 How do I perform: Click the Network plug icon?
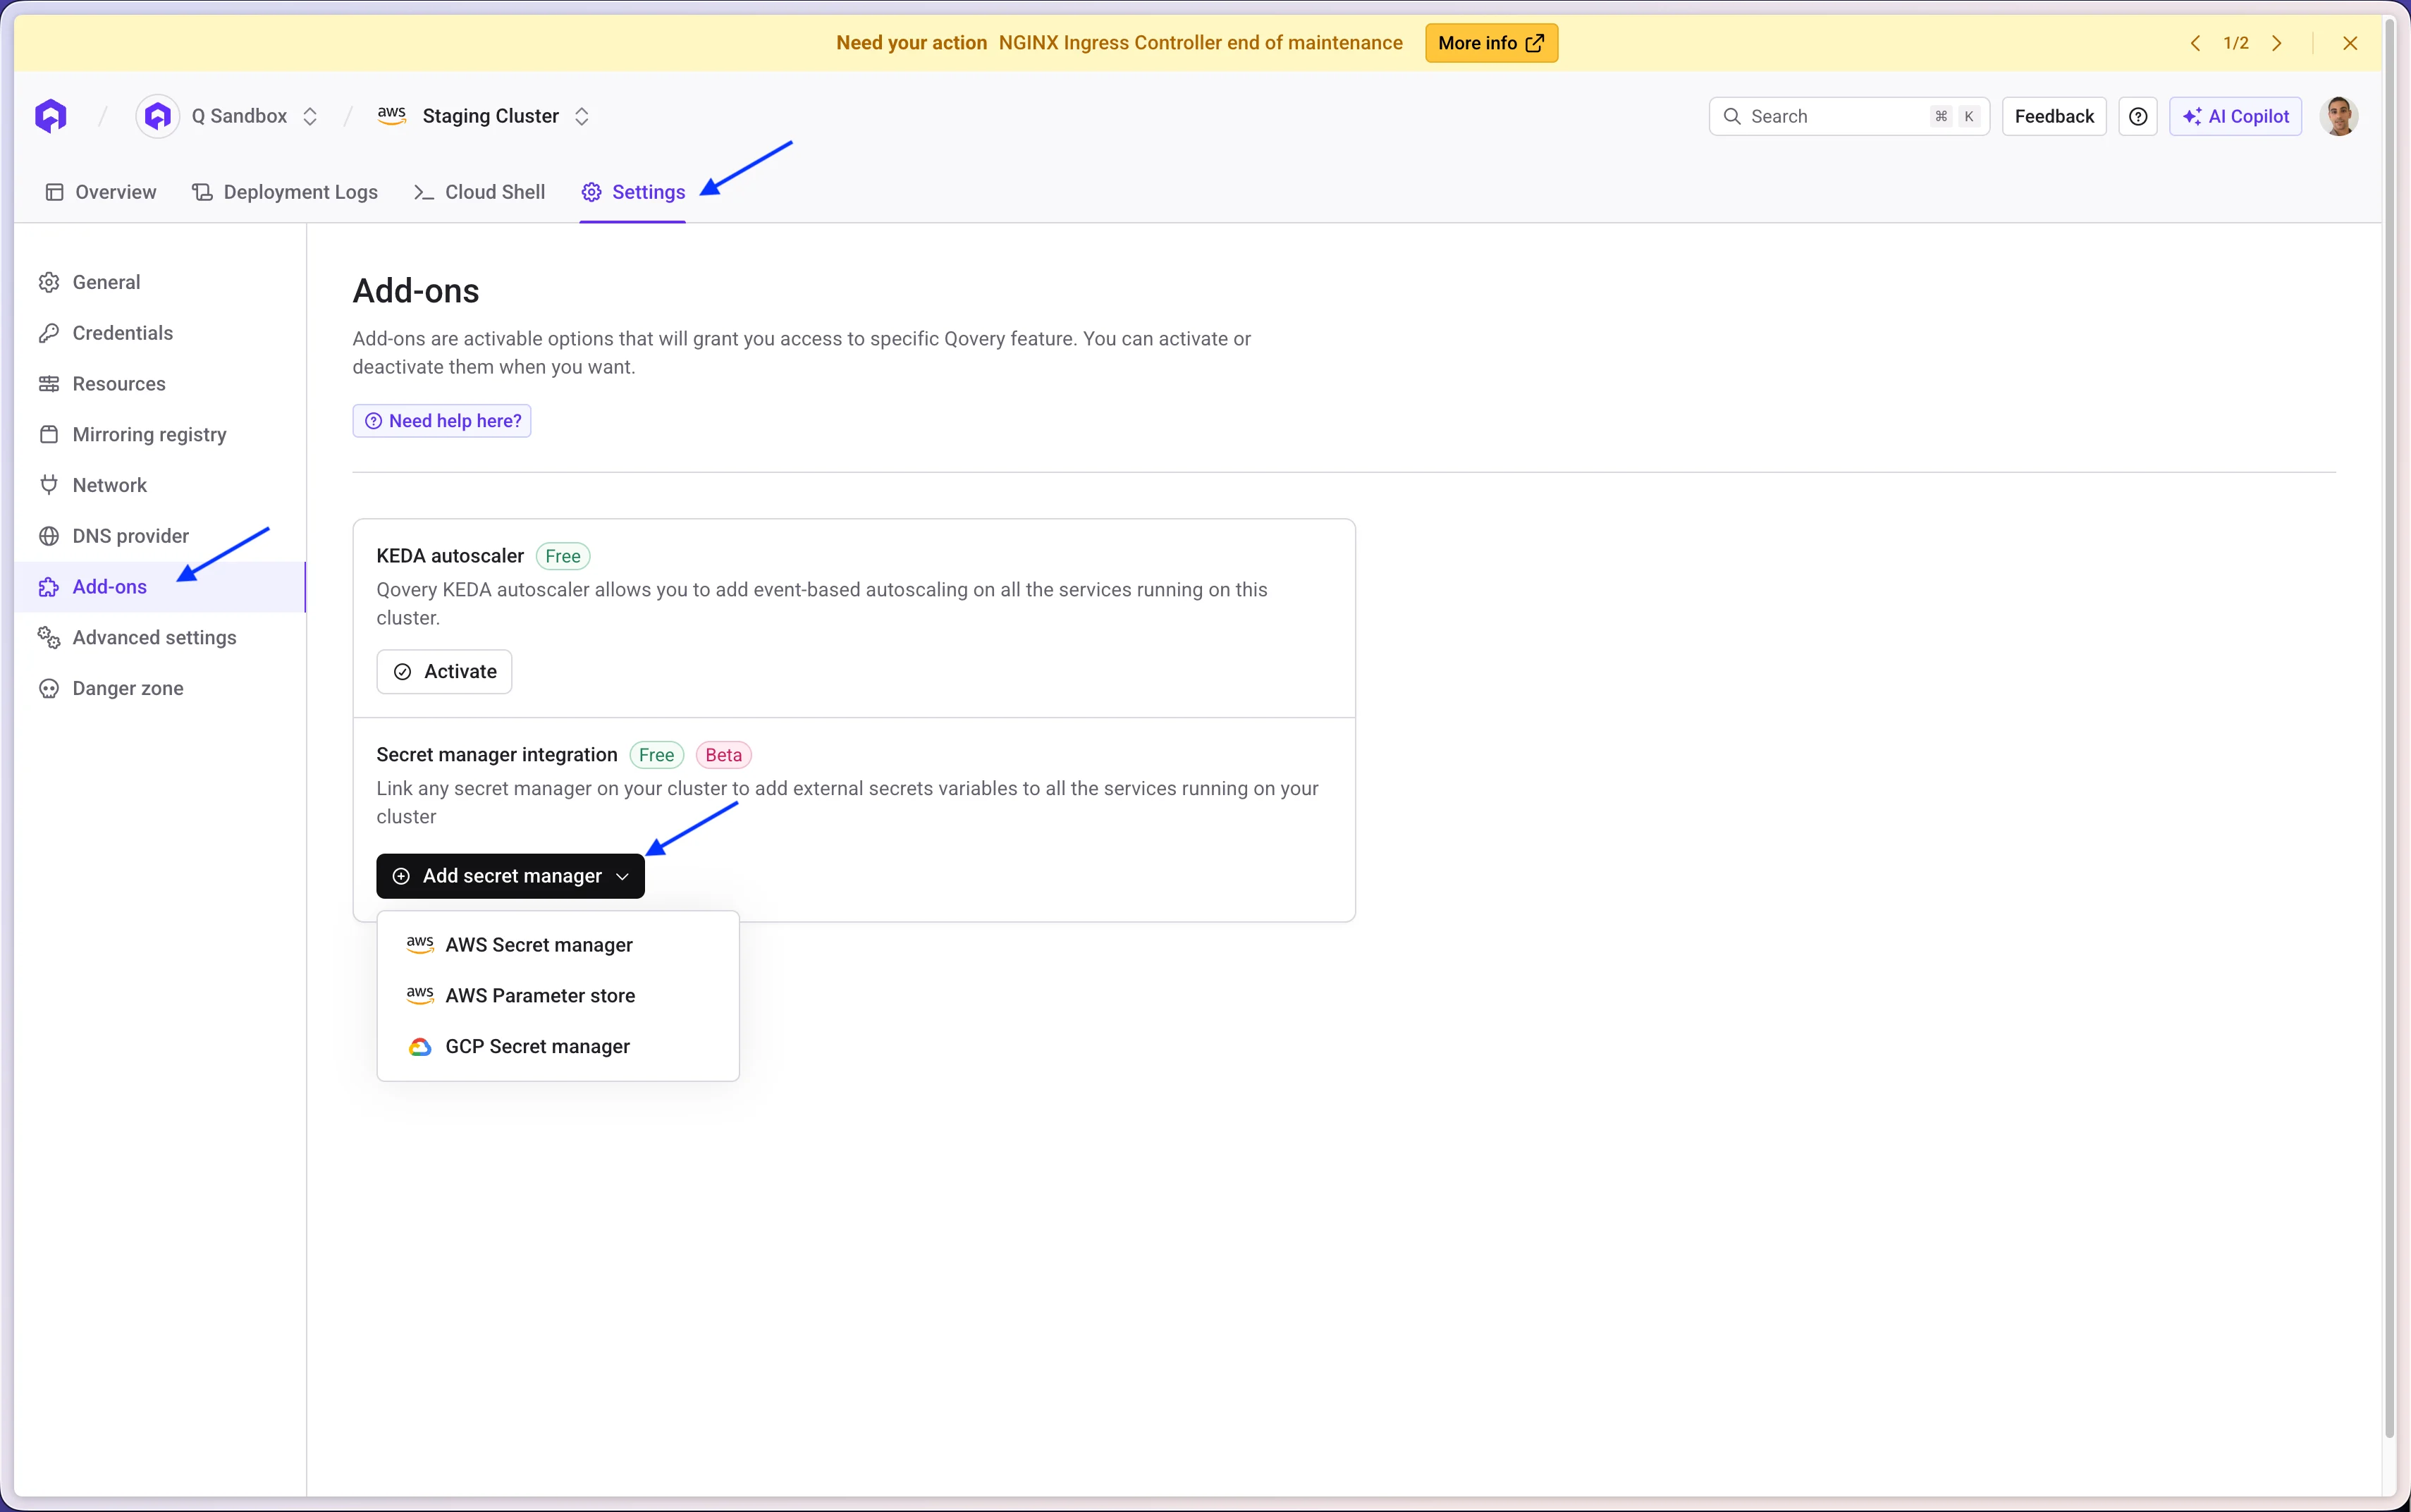click(49, 485)
